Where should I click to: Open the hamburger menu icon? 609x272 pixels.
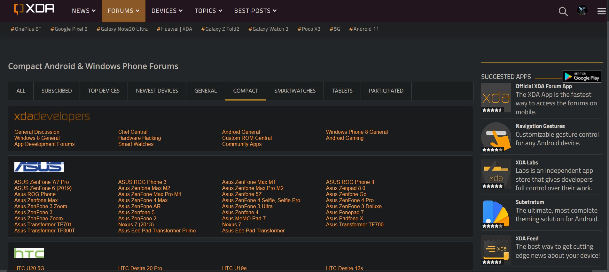[602, 11]
